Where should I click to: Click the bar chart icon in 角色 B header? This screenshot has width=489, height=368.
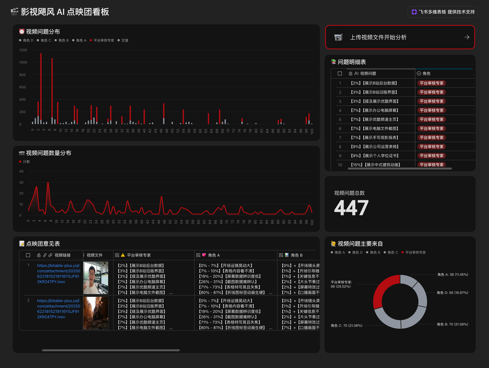coord(287,255)
